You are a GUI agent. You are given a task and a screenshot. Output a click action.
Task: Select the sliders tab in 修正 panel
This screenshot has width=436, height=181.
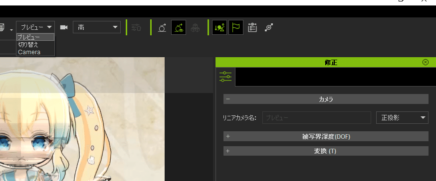coord(225,77)
